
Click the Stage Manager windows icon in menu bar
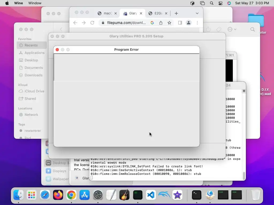[x=202, y=3]
